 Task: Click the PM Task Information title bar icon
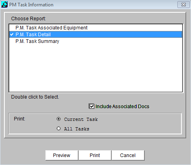tap(4, 4)
